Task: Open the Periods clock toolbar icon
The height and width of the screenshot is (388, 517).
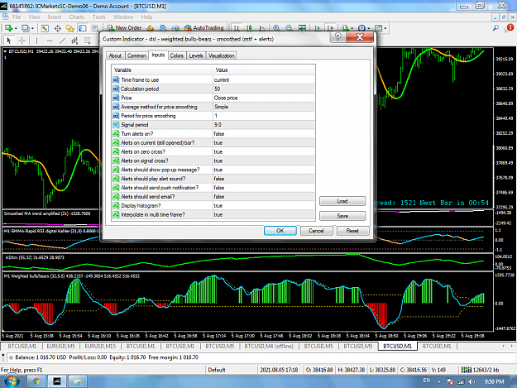Action: (x=361, y=28)
